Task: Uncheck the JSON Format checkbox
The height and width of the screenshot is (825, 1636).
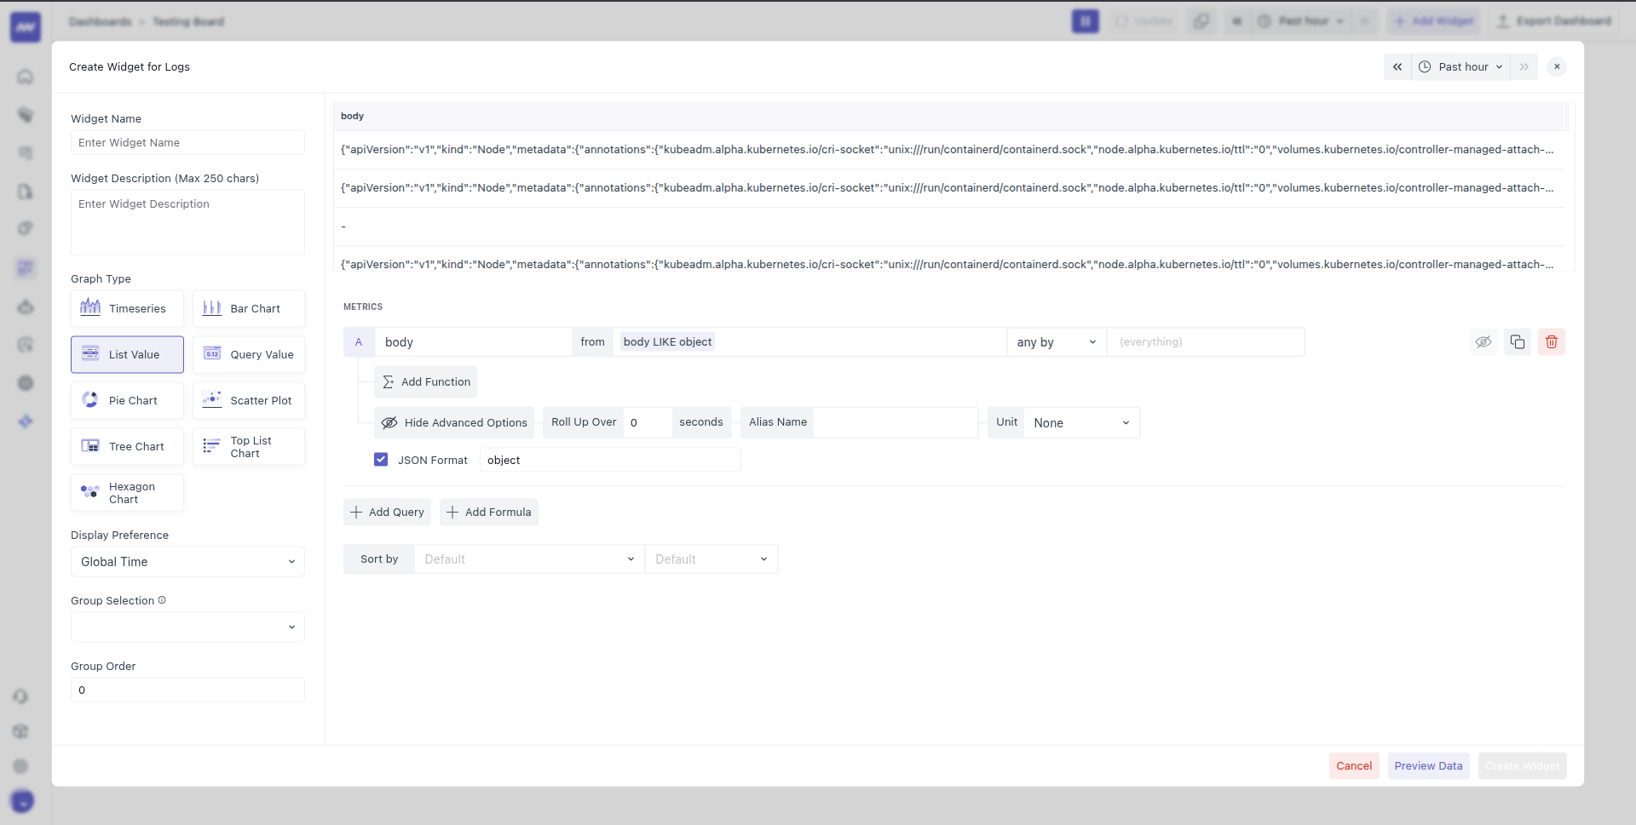Action: [x=381, y=459]
